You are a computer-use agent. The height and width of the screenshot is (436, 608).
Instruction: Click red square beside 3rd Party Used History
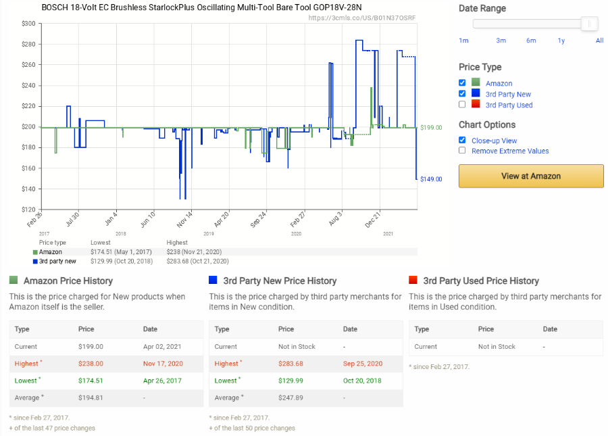413,280
